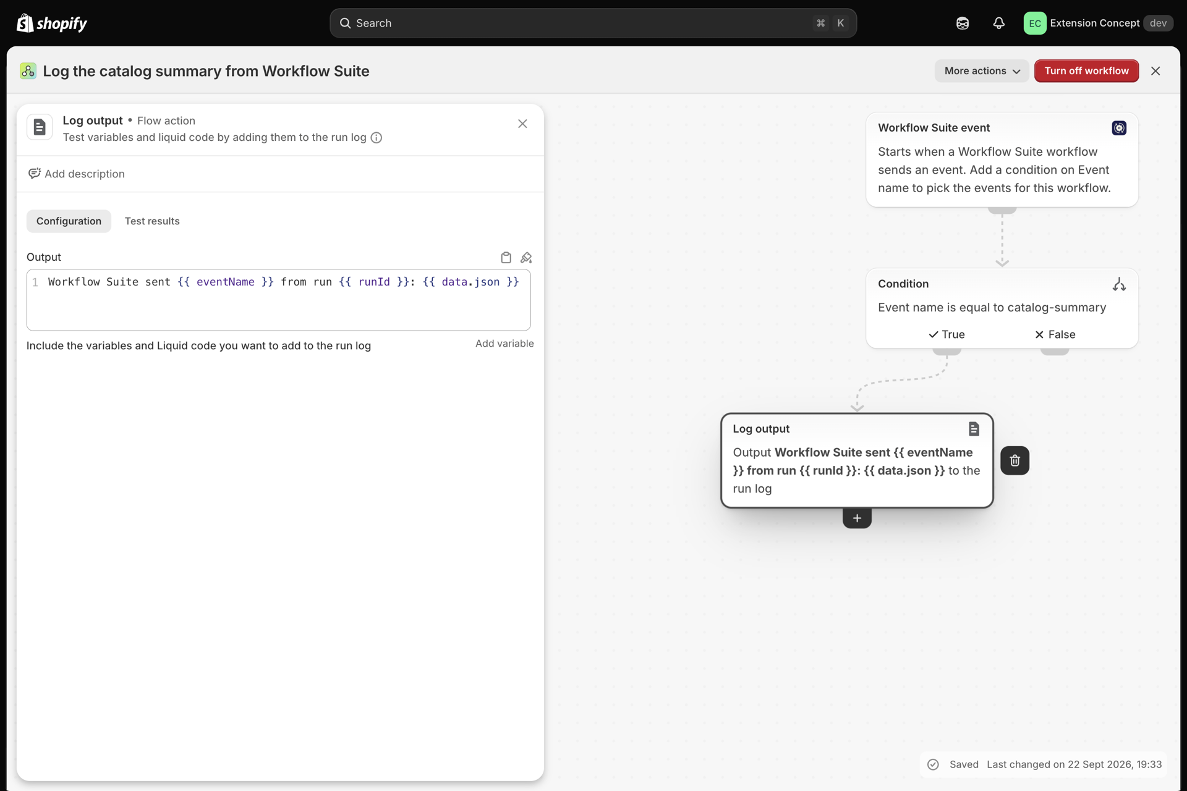Focus the Search bar
The width and height of the screenshot is (1187, 791).
pyautogui.click(x=593, y=23)
